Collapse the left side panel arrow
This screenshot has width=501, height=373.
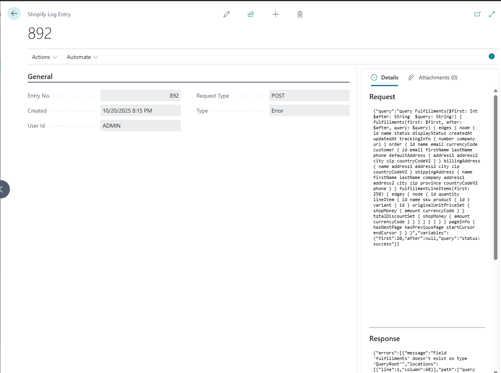[3, 189]
